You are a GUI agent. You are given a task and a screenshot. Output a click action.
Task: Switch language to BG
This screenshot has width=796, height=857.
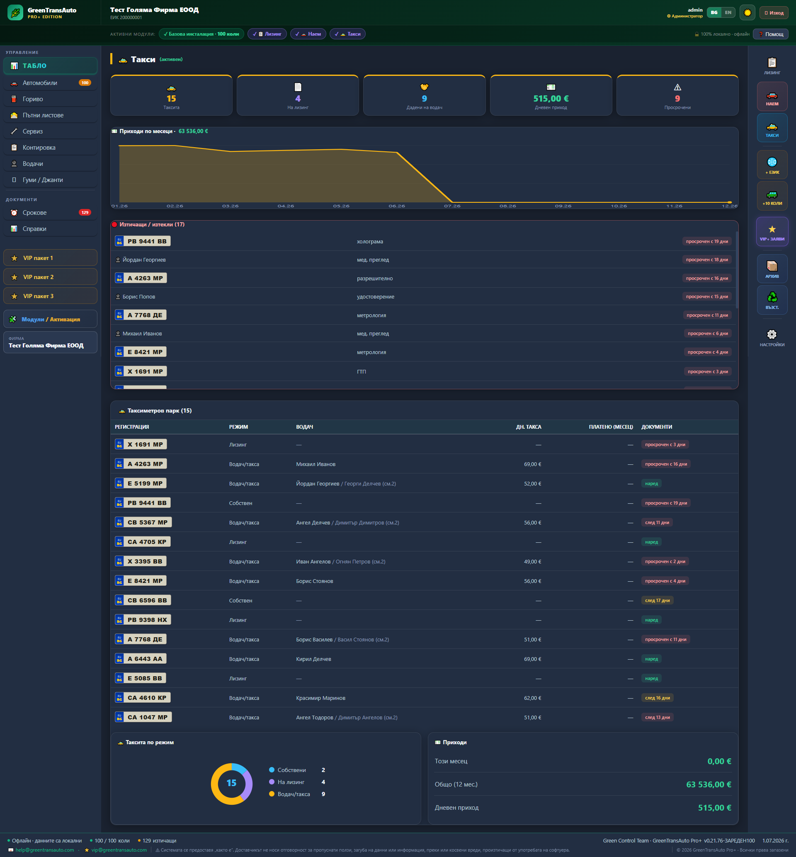(x=714, y=12)
